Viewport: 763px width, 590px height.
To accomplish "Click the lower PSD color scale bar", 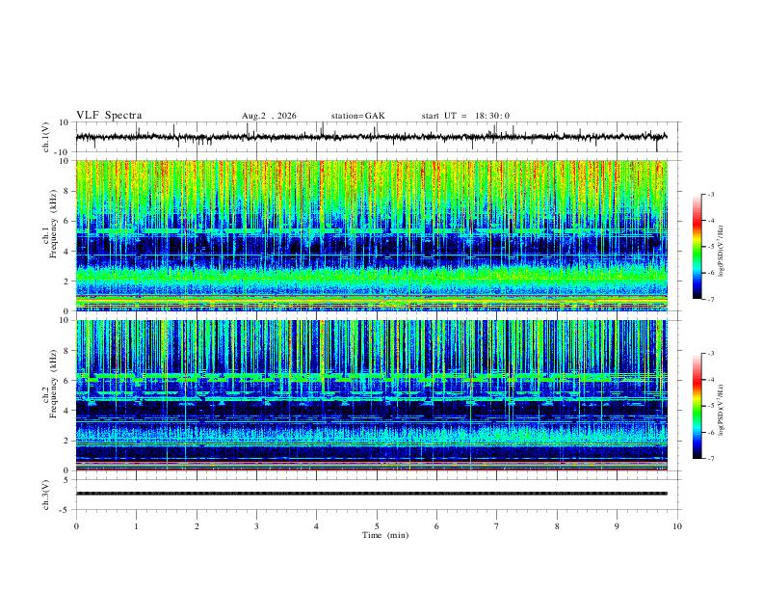I will pyautogui.click(x=697, y=406).
